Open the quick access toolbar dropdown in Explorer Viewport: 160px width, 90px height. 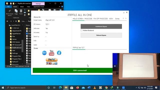click(x=15, y=3)
